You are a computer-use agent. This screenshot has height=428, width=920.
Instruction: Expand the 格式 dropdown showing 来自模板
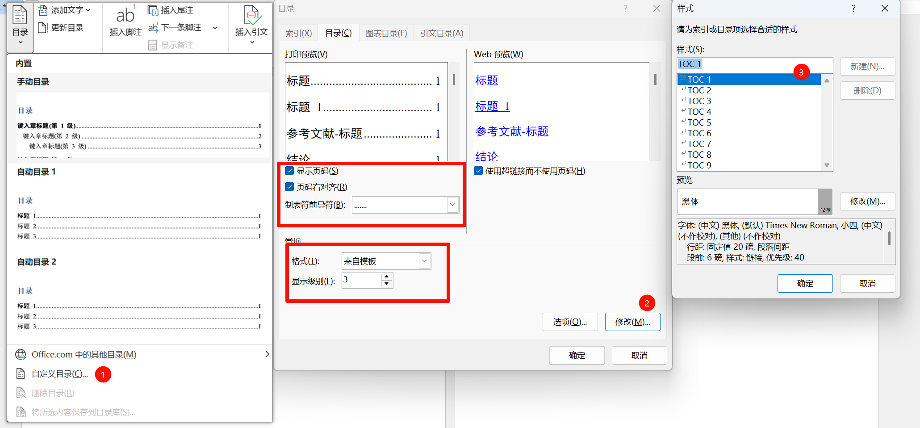pyautogui.click(x=424, y=261)
